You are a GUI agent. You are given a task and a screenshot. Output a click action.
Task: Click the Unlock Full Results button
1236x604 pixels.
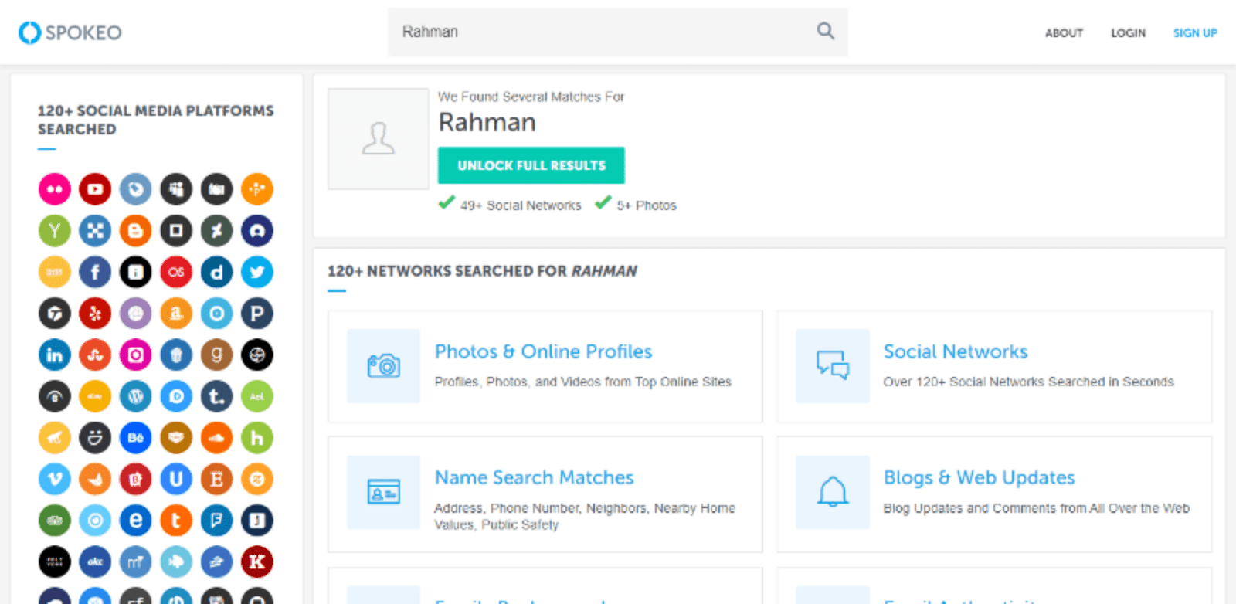(x=531, y=165)
